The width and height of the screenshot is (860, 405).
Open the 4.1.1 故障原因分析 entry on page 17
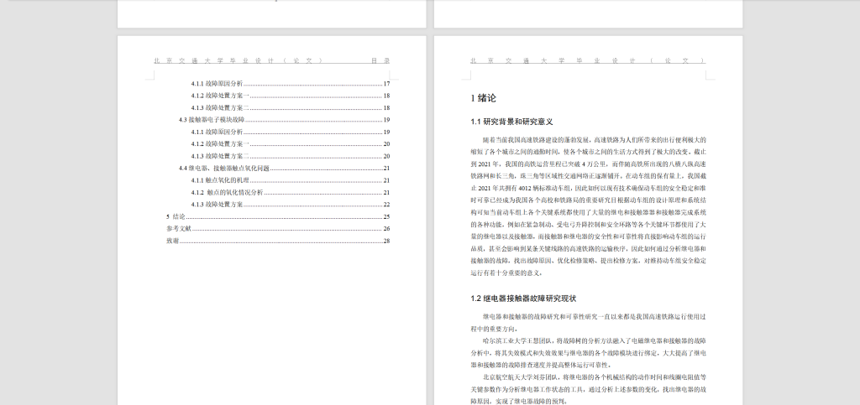(x=217, y=84)
